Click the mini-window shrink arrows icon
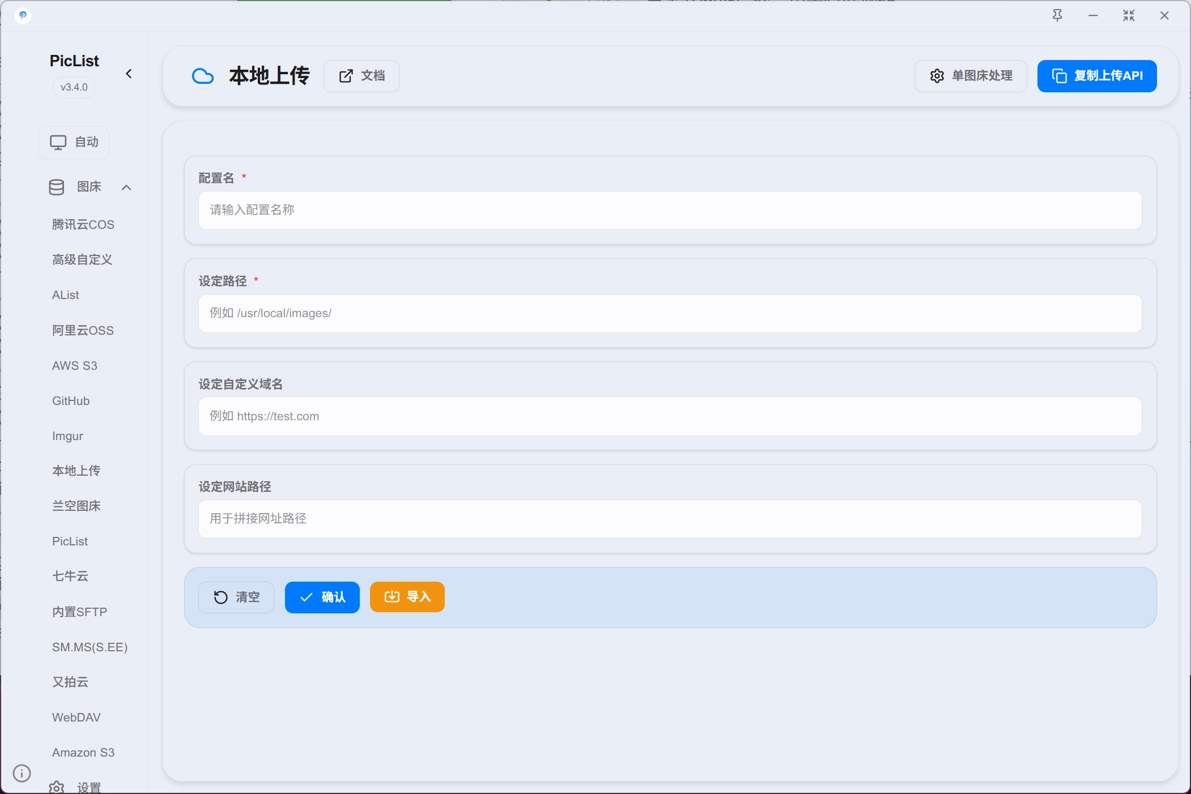The image size is (1191, 794). click(x=1129, y=15)
